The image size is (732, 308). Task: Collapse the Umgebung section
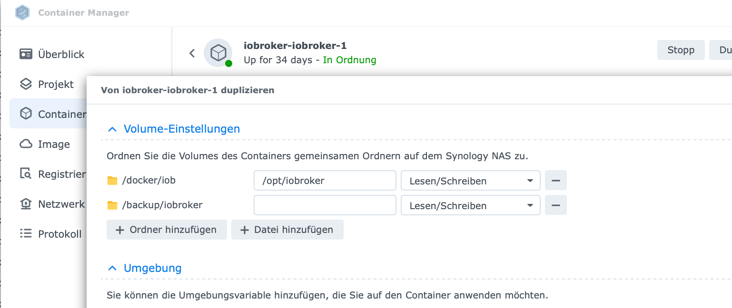(x=112, y=268)
